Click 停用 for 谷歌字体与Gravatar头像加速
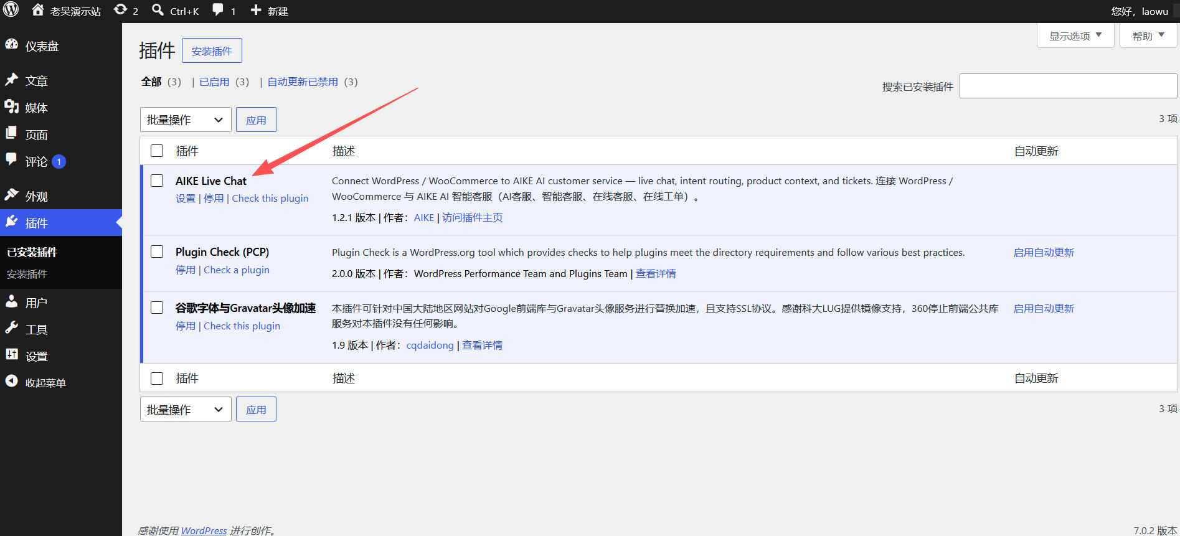The image size is (1180, 536). pyautogui.click(x=186, y=326)
